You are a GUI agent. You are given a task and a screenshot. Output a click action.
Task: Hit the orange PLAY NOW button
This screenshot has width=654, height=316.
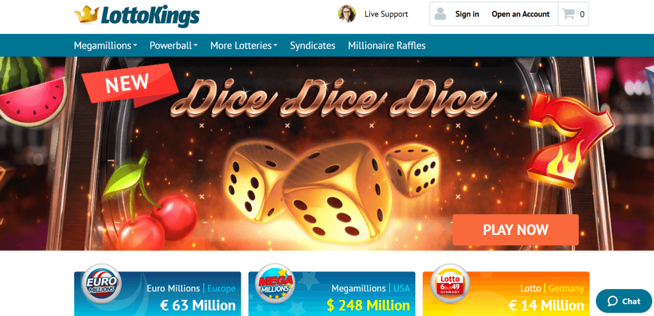tap(515, 230)
